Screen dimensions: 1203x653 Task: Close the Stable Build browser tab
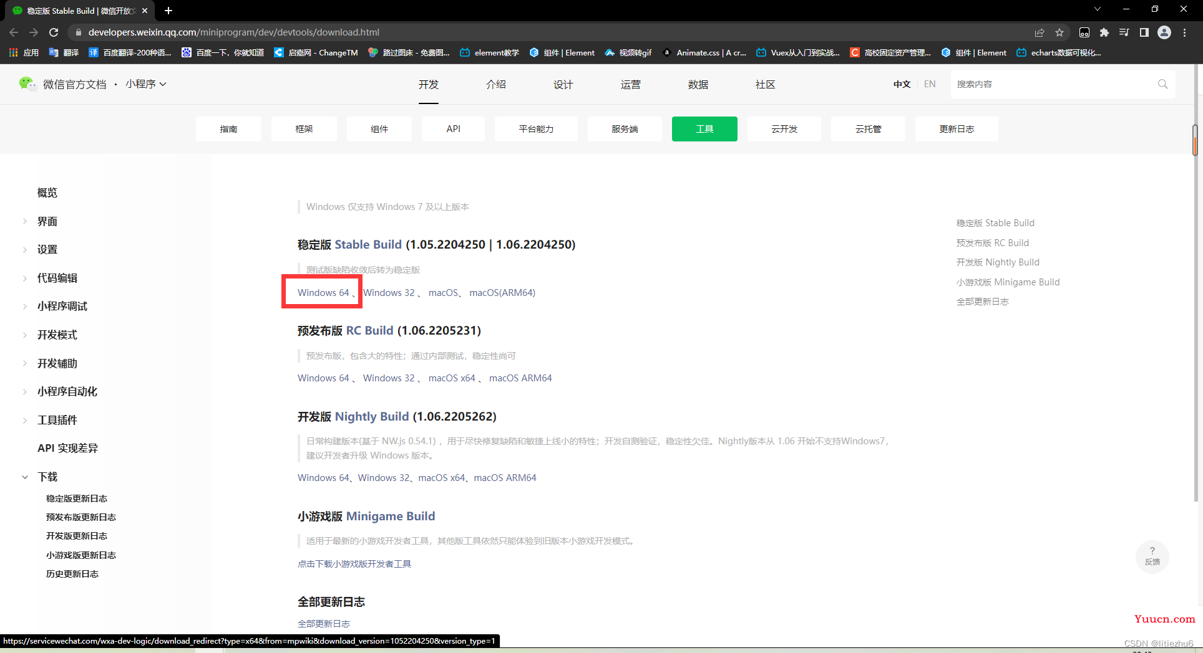[x=145, y=11]
